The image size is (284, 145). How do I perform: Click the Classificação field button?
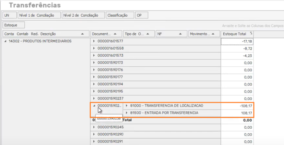click(120, 15)
